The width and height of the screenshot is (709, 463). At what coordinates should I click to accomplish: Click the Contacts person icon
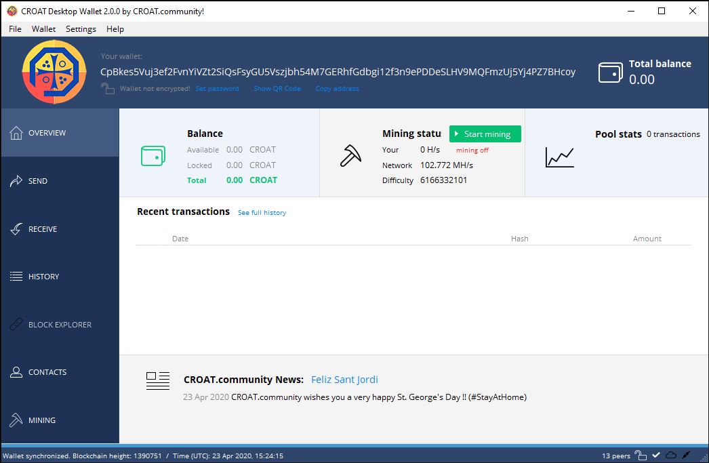[16, 372]
